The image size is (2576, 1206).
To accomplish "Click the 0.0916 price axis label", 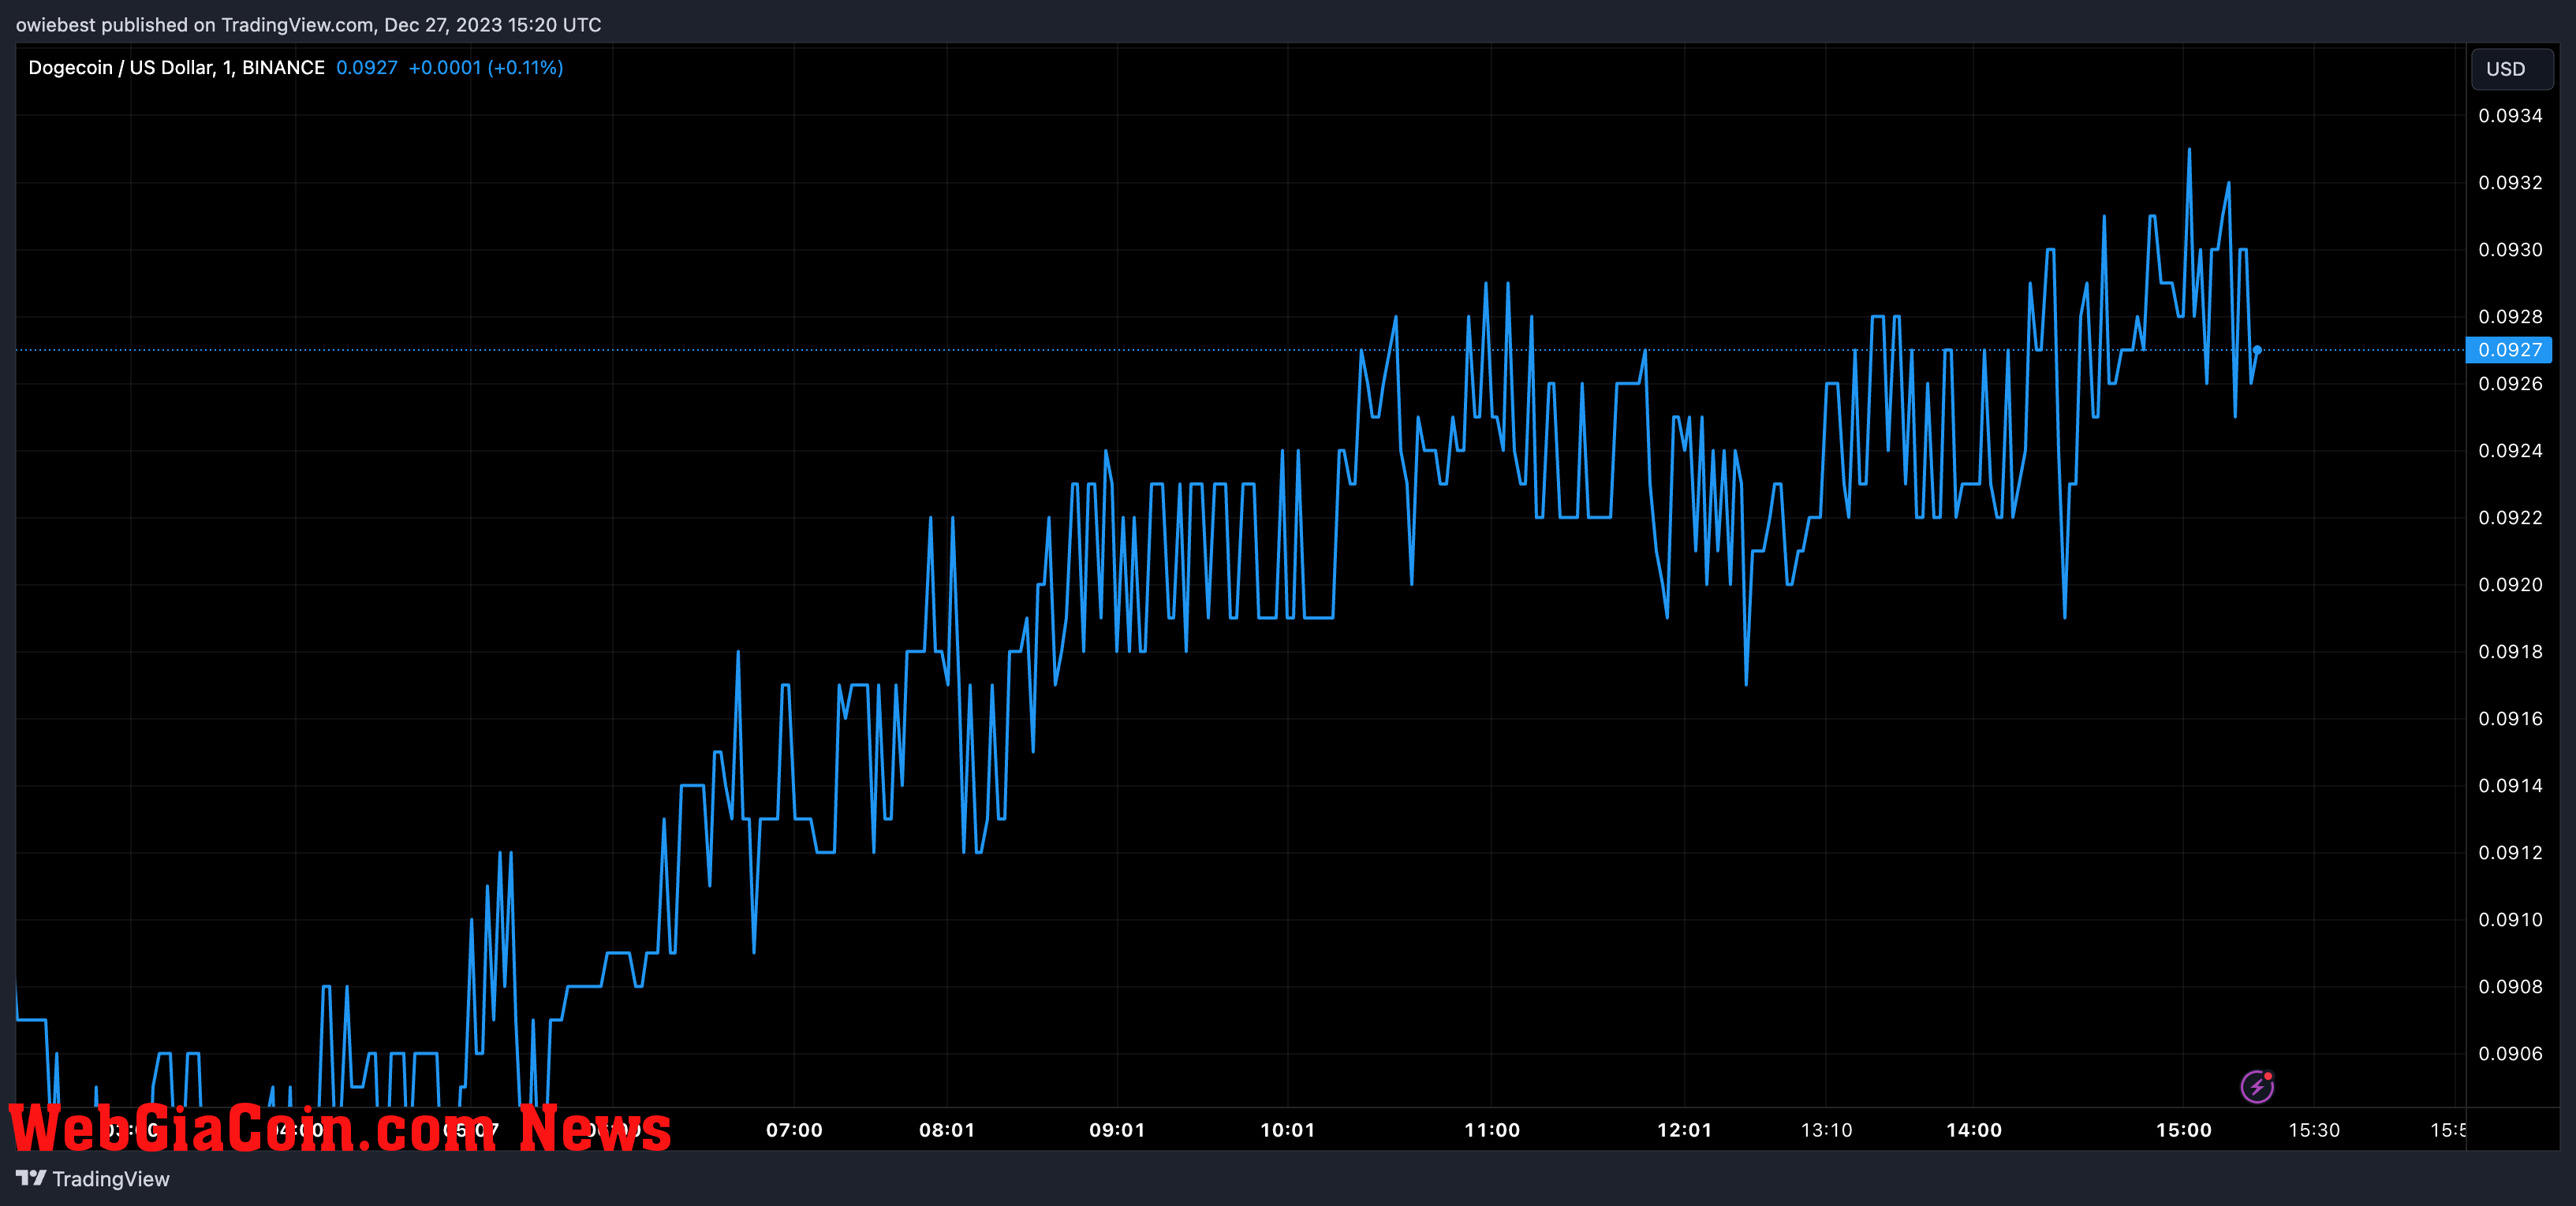I will [2510, 718].
